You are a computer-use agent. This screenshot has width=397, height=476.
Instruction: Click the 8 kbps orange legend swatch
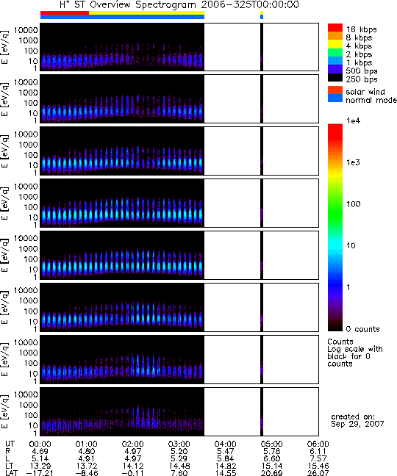335,36
